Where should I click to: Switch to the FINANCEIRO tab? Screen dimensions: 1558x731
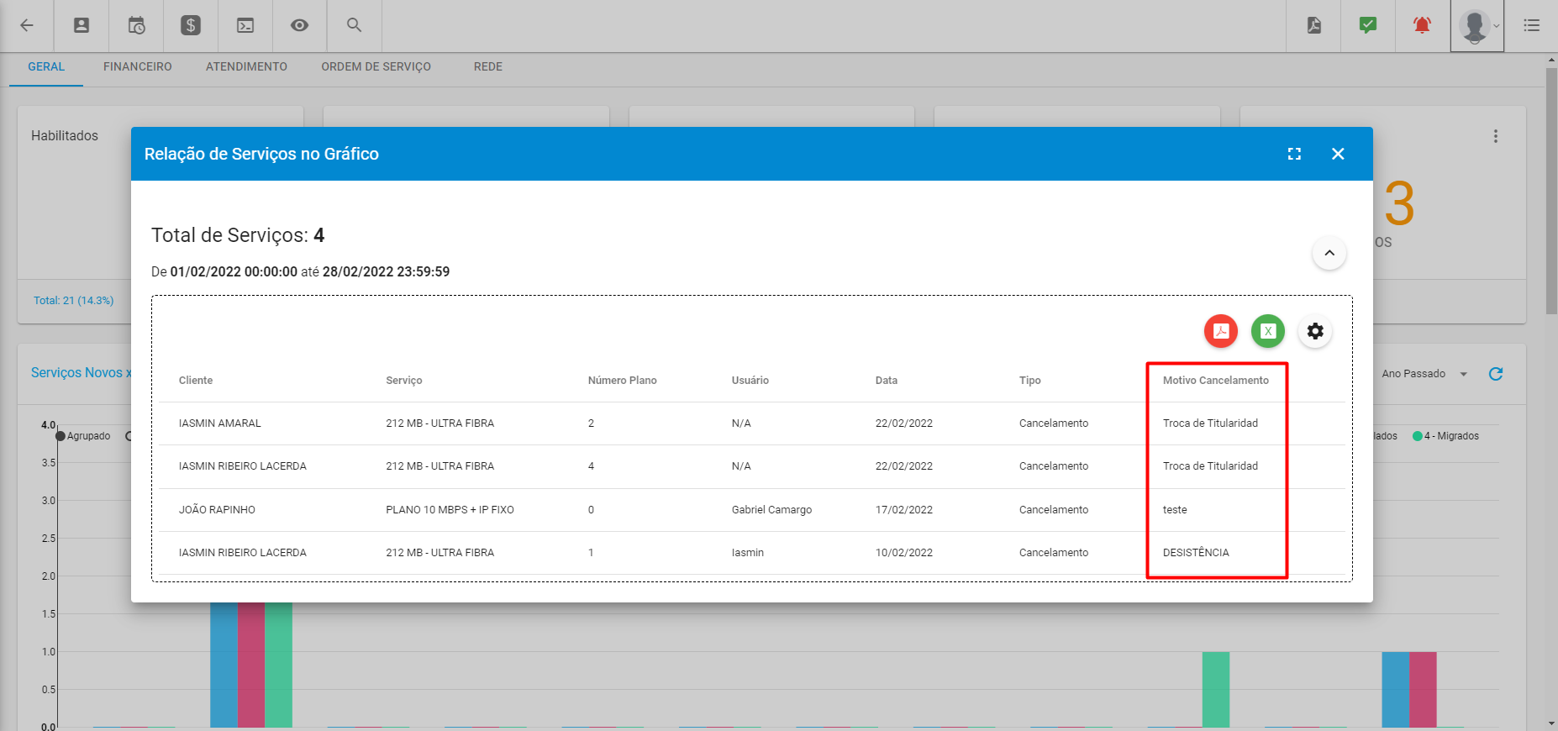coord(138,66)
